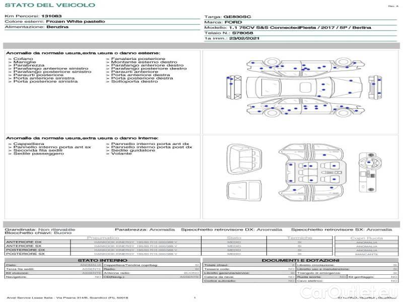Select the 'Porta anteriore sinistra' entry
This screenshot has width=403, height=302.
44,78
